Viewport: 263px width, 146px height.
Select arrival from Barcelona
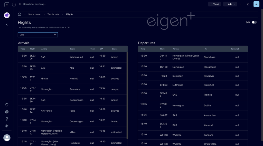[x=75, y=89]
